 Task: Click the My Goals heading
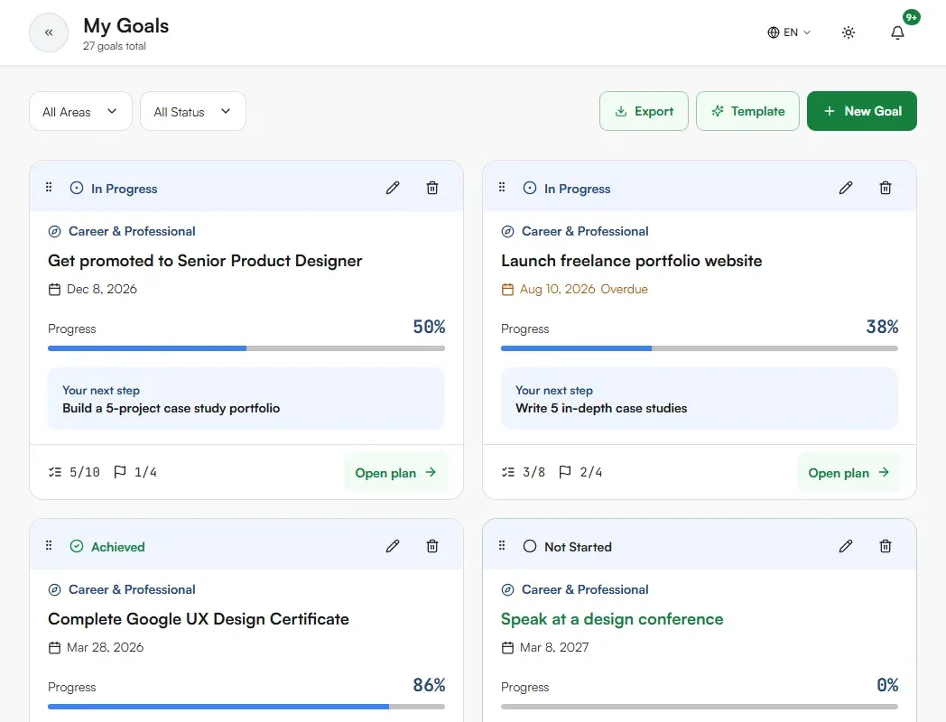(x=126, y=26)
